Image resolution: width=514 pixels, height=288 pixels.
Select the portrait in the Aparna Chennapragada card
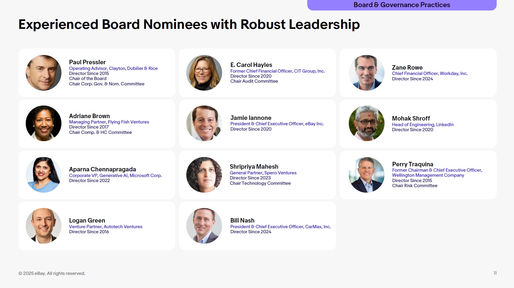[44, 175]
